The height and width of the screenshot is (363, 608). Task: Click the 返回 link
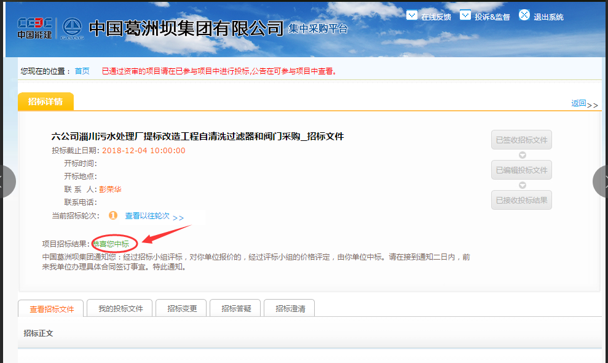pyautogui.click(x=578, y=103)
